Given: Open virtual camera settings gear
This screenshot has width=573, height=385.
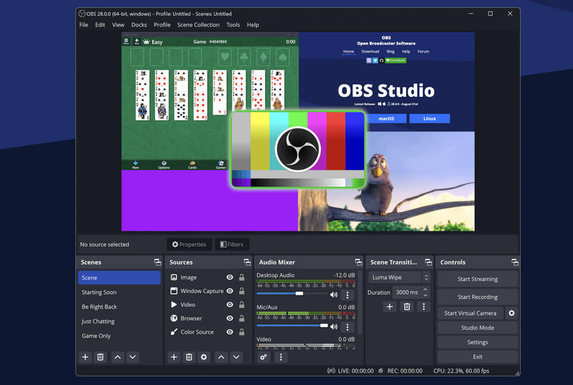Looking at the screenshot, I should pyautogui.click(x=511, y=313).
